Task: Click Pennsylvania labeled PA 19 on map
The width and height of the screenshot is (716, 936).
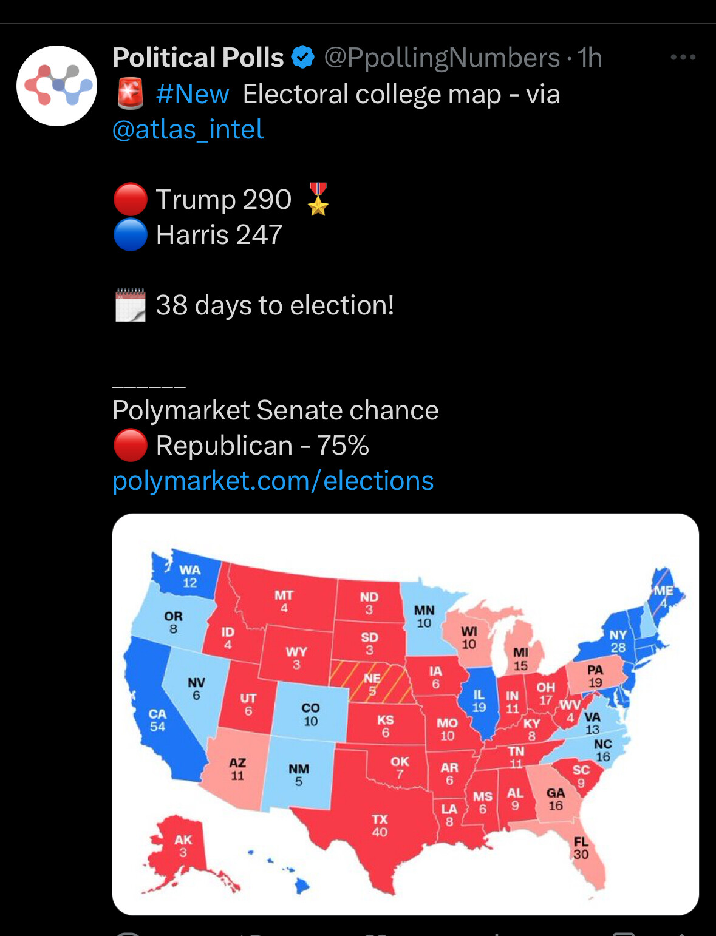Action: (595, 676)
